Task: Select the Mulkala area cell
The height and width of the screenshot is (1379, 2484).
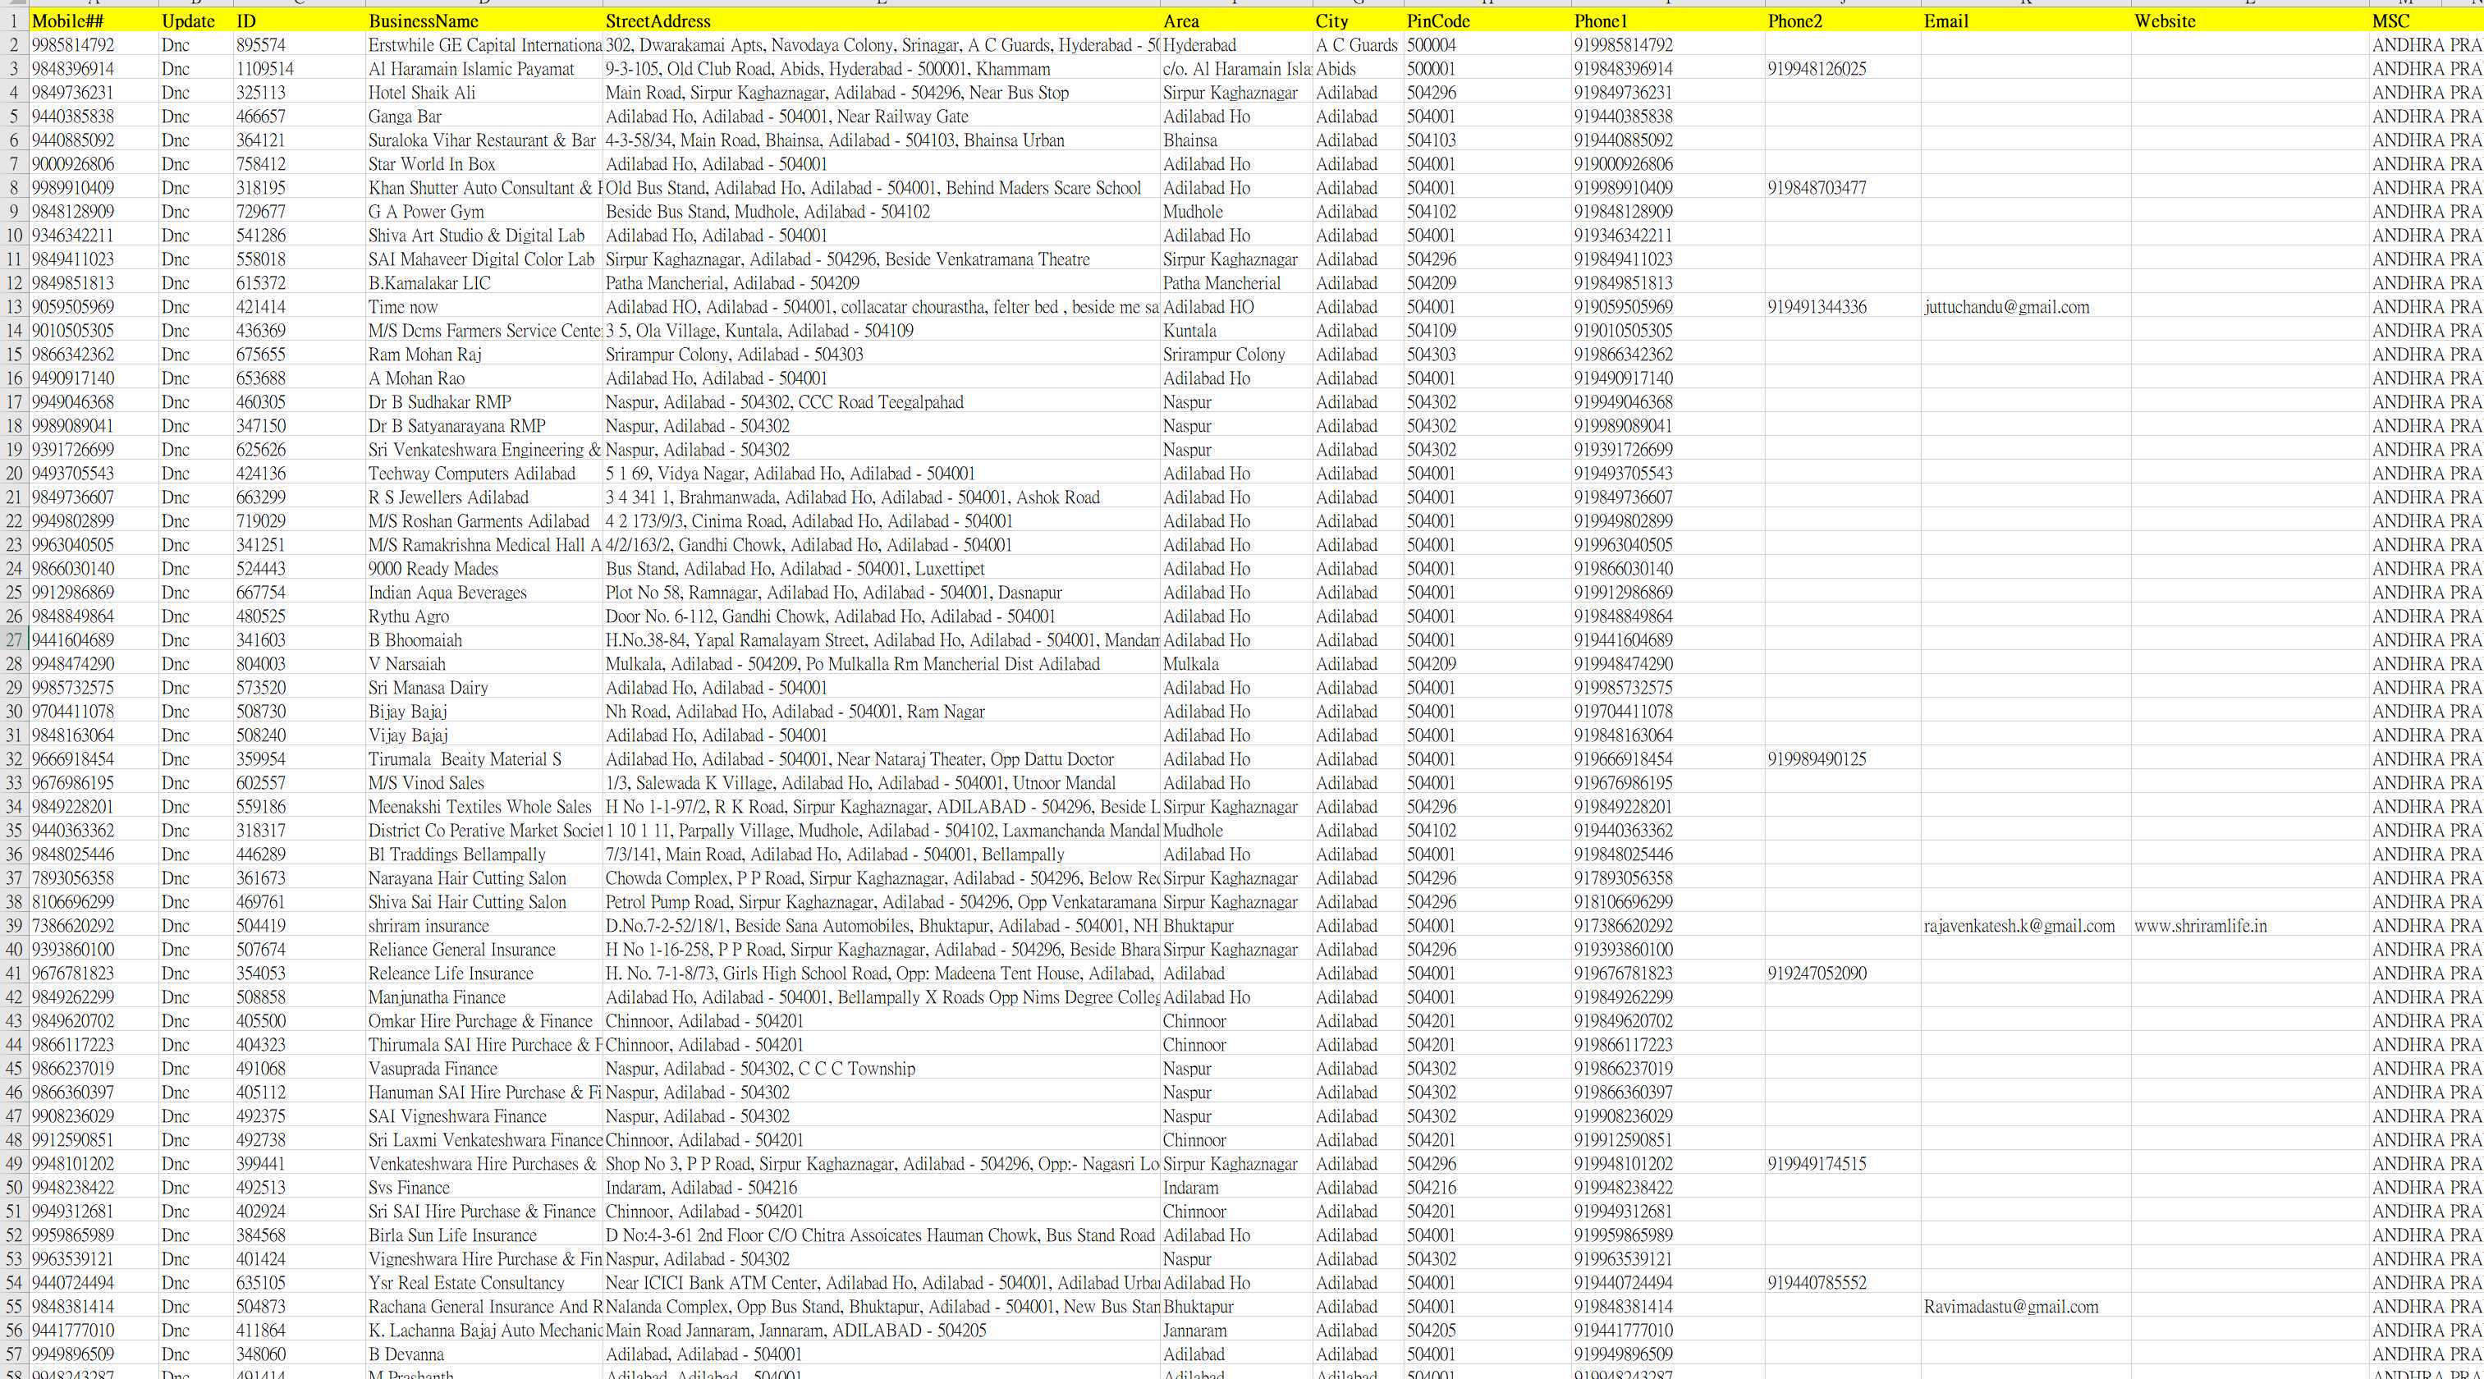Action: point(1236,663)
